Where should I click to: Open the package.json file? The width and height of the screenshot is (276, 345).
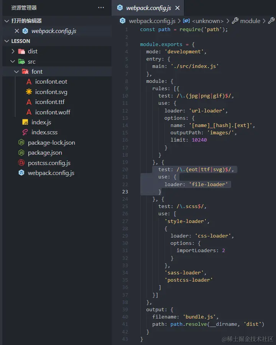tap(45, 153)
